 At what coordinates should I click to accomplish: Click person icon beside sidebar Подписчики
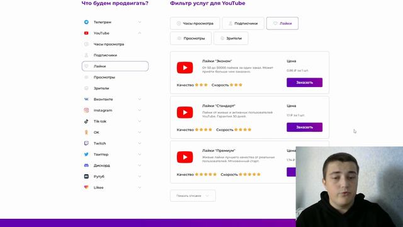[x=86, y=55]
